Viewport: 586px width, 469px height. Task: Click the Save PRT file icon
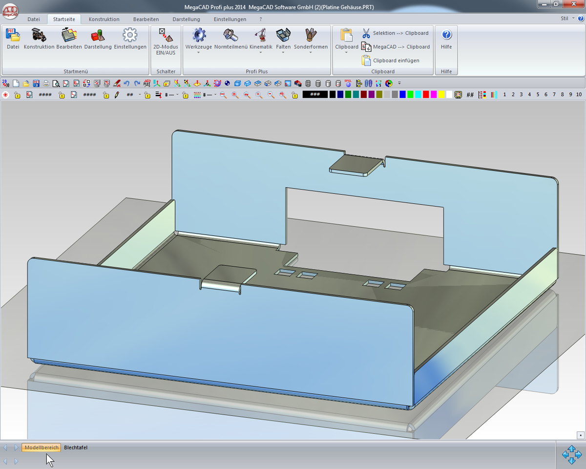click(x=36, y=83)
